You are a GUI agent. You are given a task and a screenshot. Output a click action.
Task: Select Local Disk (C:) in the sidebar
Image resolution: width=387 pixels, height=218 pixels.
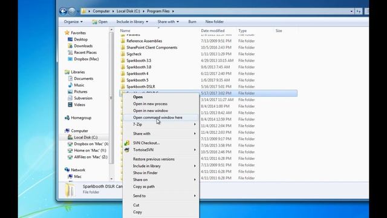point(86,137)
